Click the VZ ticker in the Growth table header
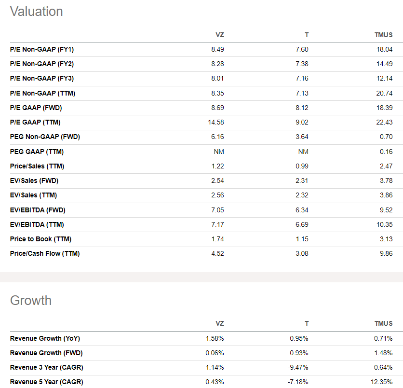This screenshot has width=403, height=388. pos(219,323)
